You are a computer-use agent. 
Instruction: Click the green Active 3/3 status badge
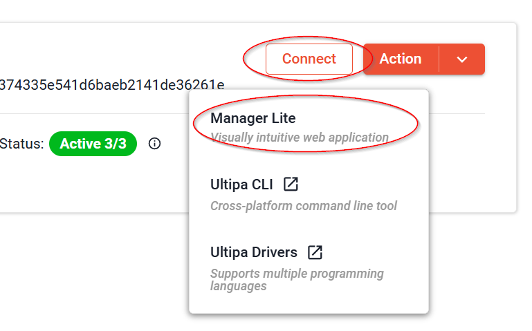tap(93, 144)
